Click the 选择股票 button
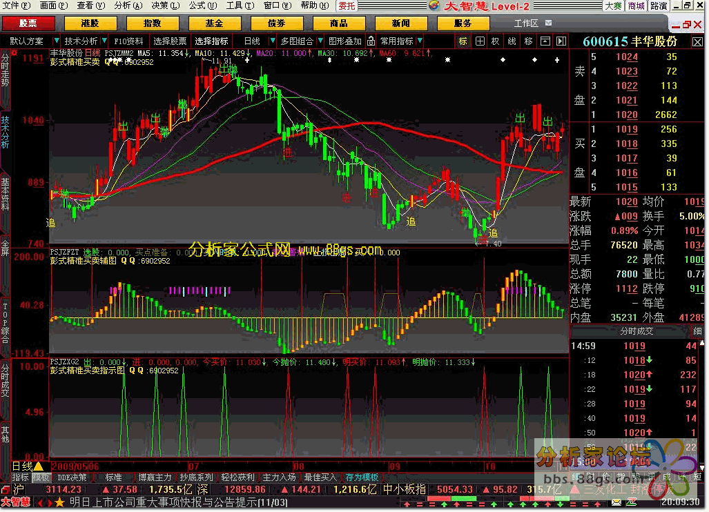The width and height of the screenshot is (709, 512). [170, 41]
